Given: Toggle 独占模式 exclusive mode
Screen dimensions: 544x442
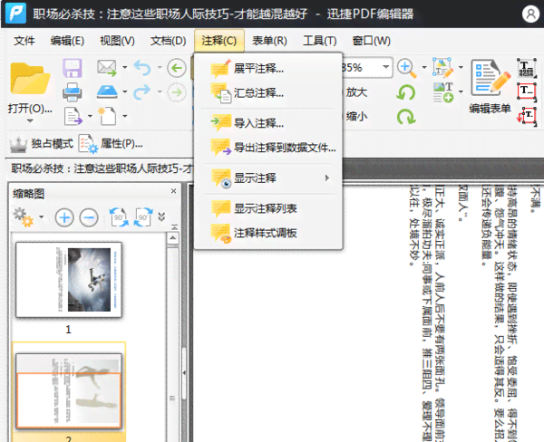Looking at the screenshot, I should point(42,143).
